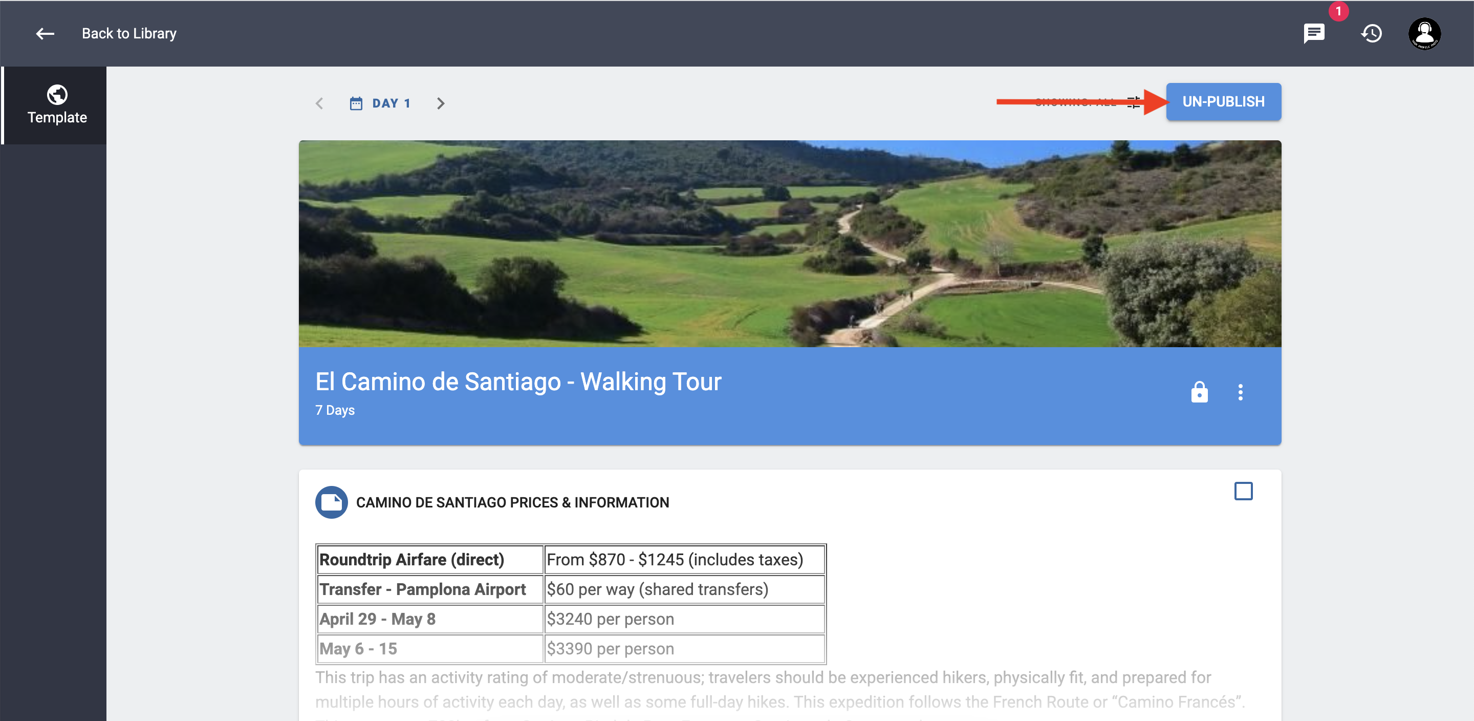Viewport: 1474px width, 721px height.
Task: Click the 'May 6 - 15' cell
Action: click(x=430, y=649)
